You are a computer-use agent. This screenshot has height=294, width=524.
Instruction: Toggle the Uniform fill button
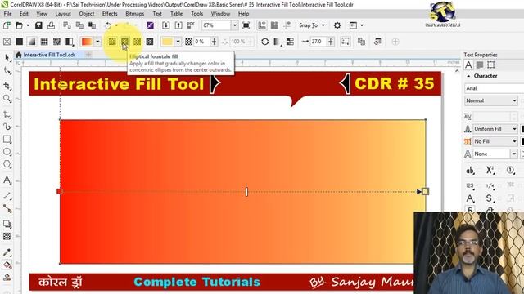point(20,42)
